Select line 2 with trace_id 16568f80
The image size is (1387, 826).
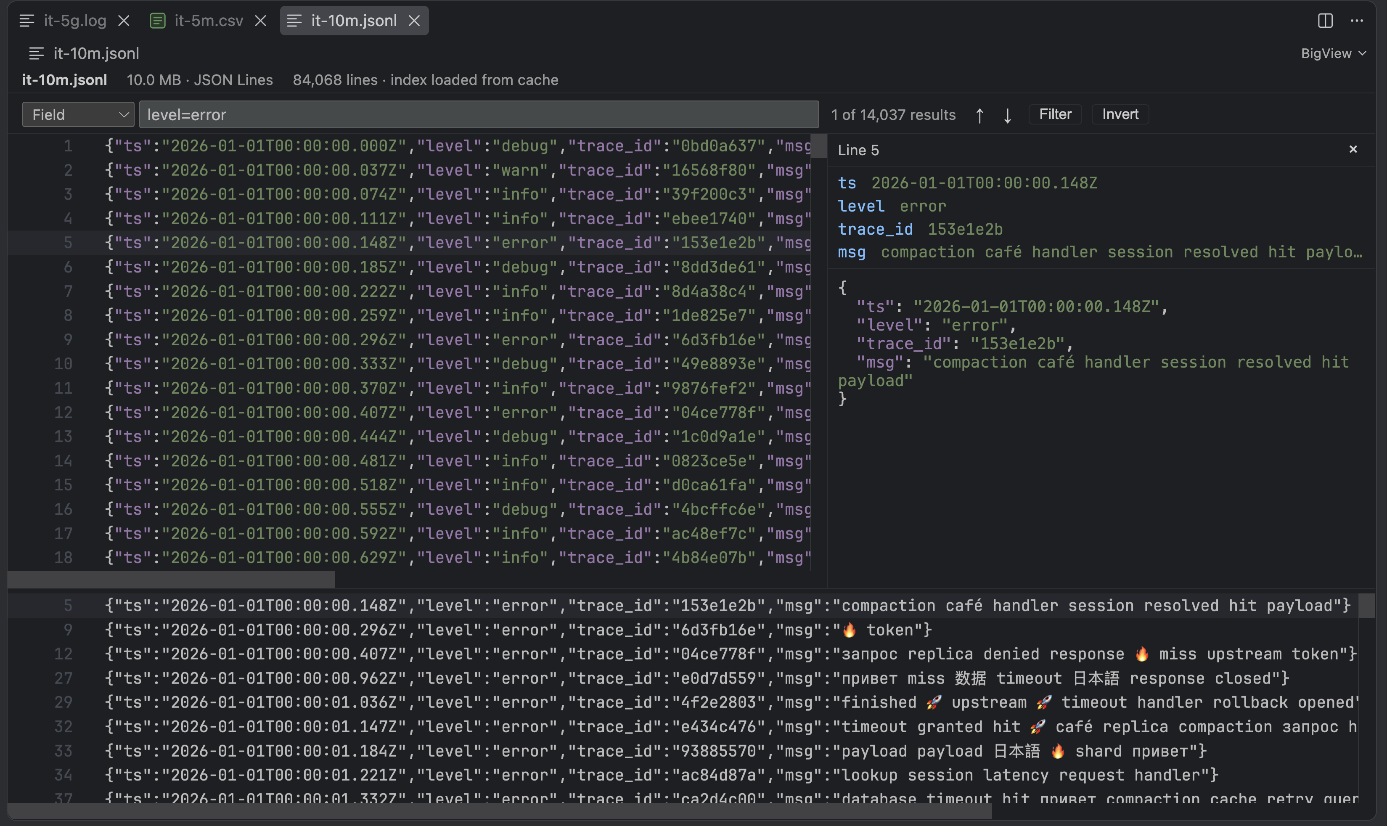click(409, 170)
